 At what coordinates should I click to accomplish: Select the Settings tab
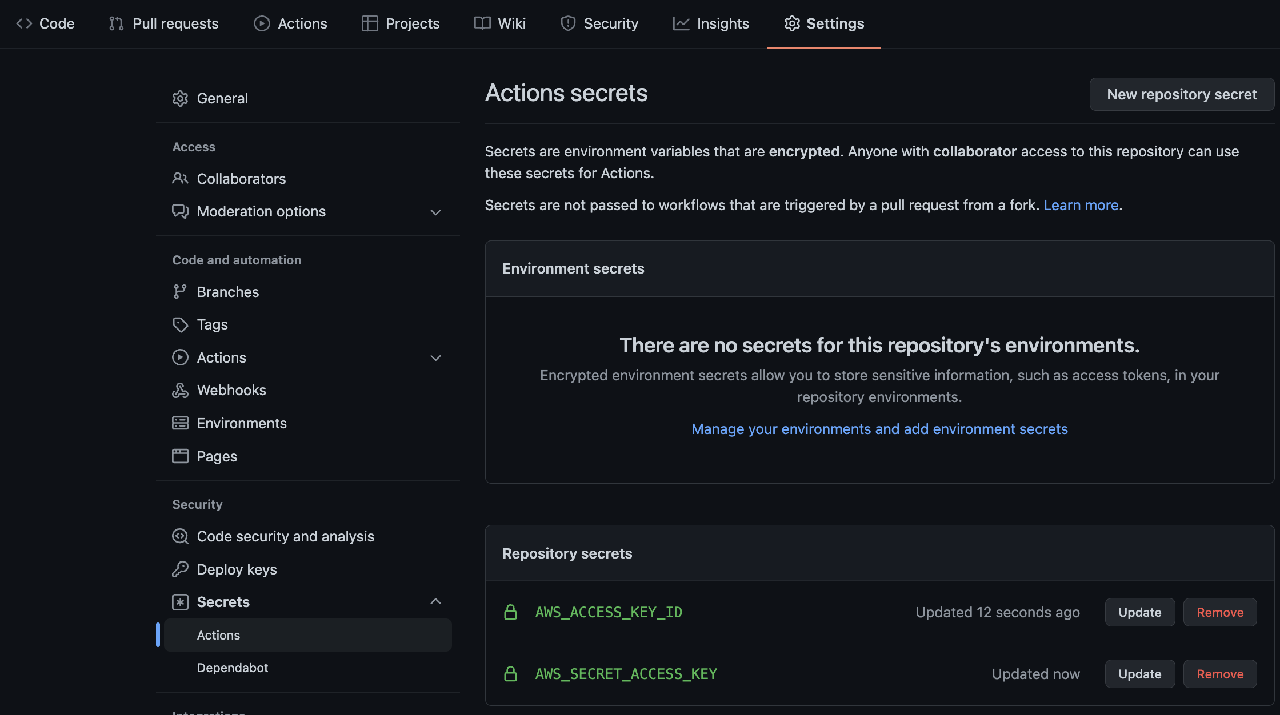824,23
